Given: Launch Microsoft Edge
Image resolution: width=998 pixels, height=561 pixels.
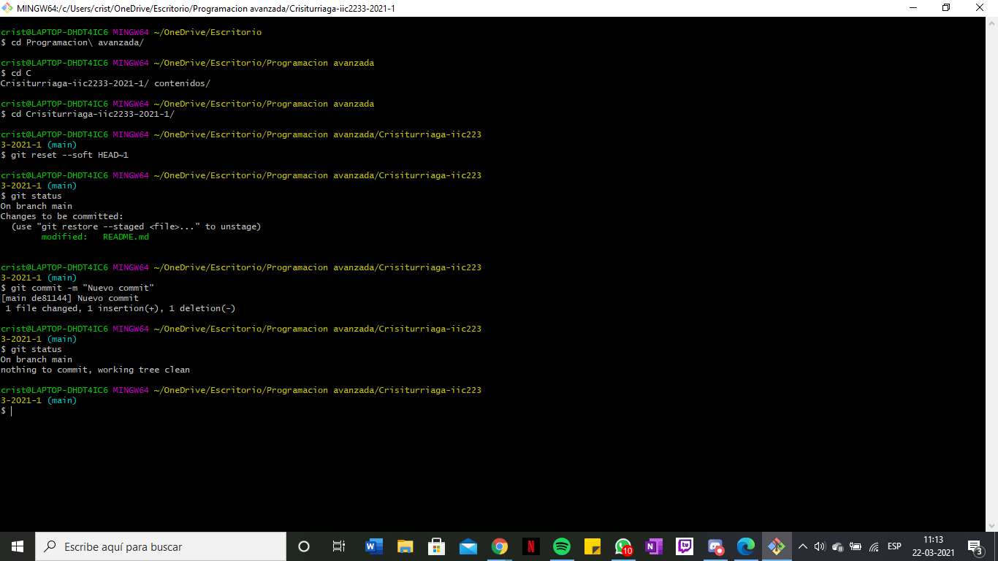Looking at the screenshot, I should click(x=746, y=546).
